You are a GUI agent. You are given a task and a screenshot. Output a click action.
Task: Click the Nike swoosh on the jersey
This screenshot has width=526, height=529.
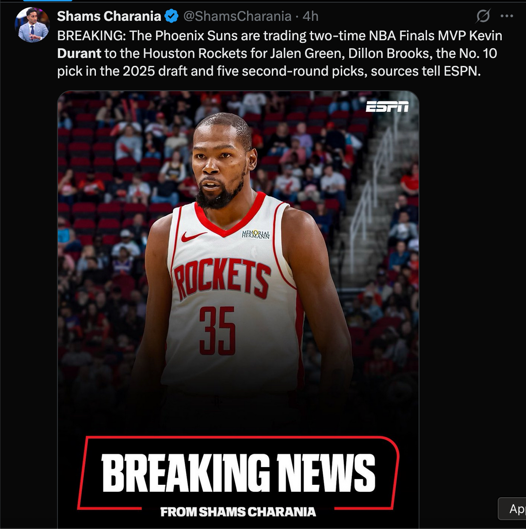[193, 237]
